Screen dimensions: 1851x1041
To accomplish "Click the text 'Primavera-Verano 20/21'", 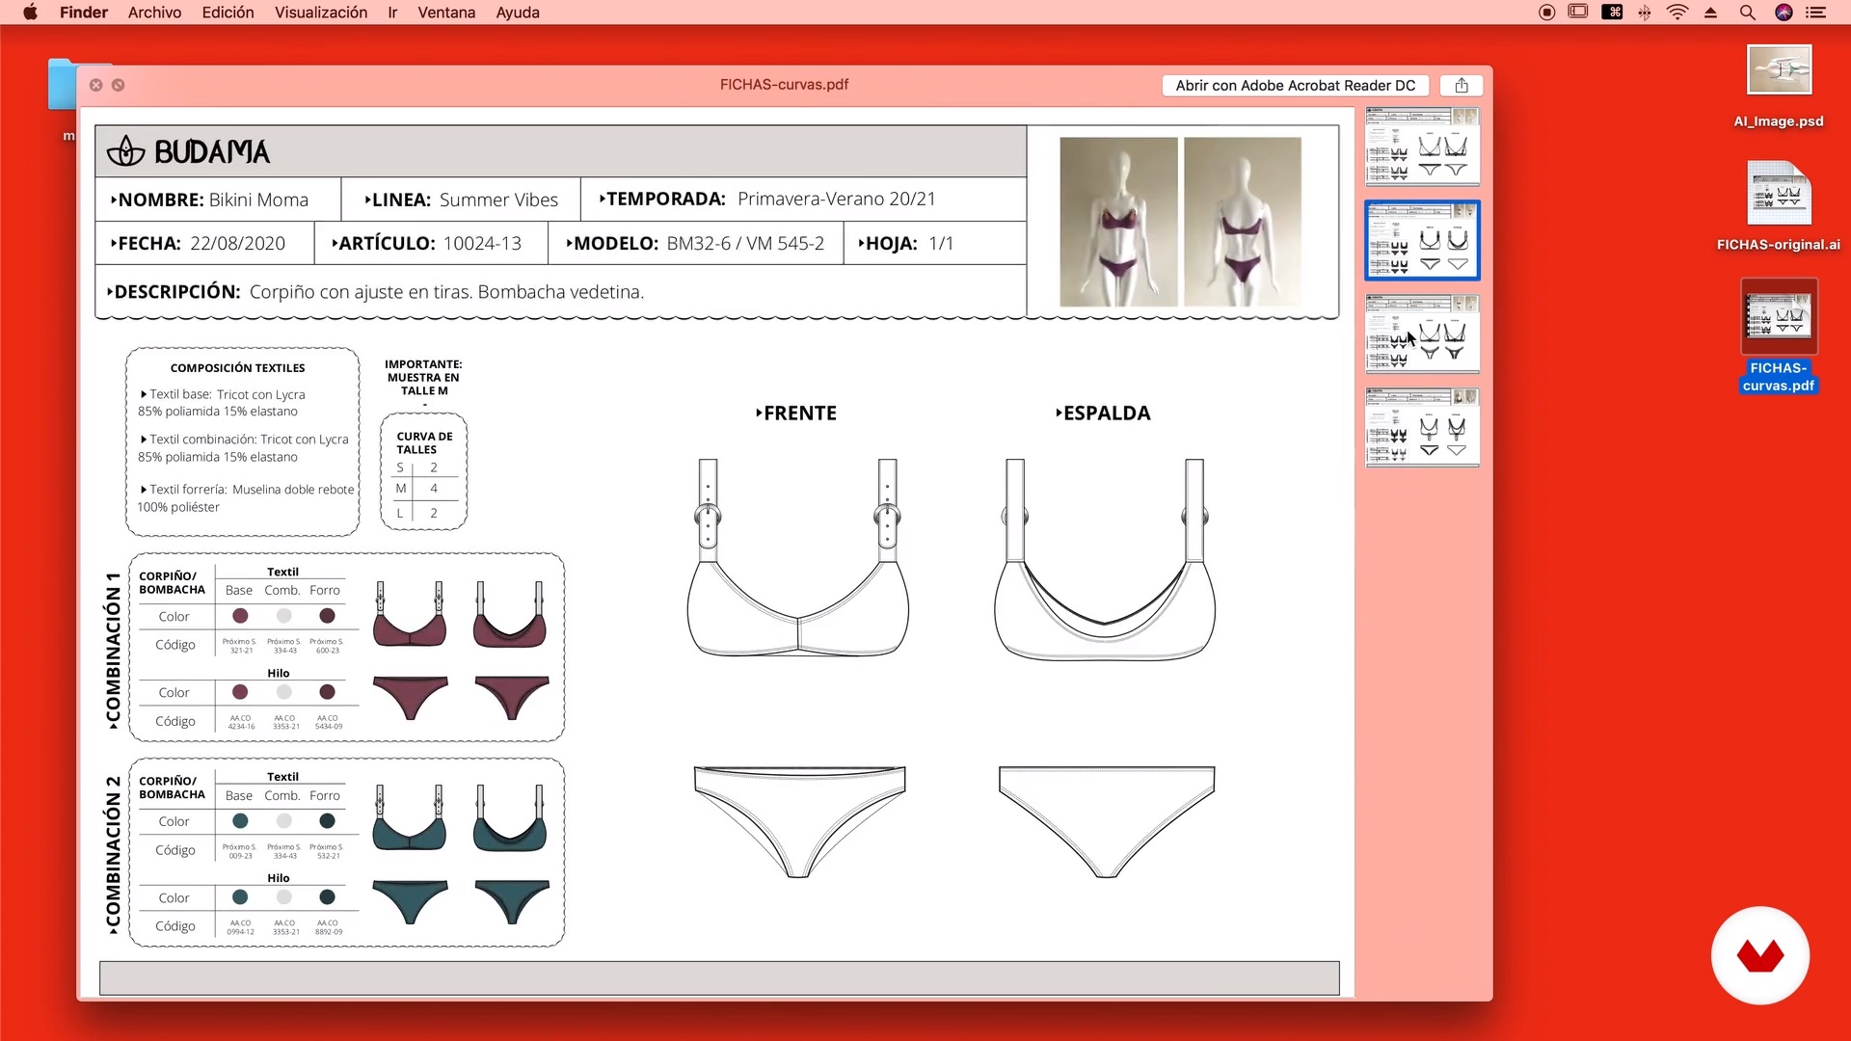I will click(836, 199).
